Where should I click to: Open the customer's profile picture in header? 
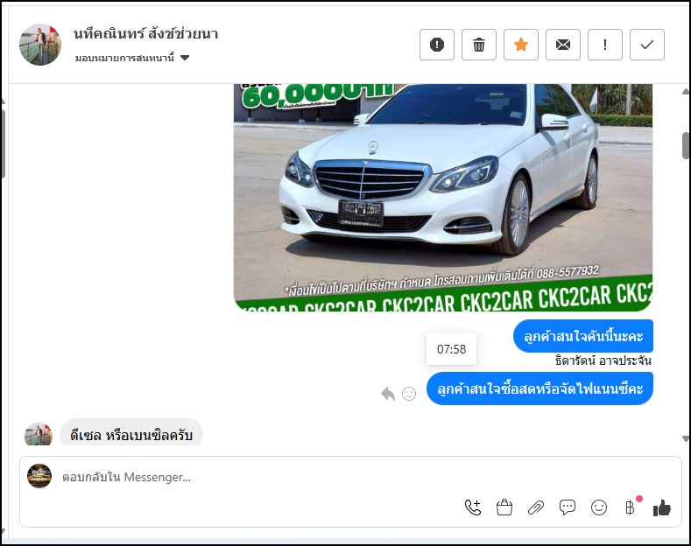click(40, 45)
